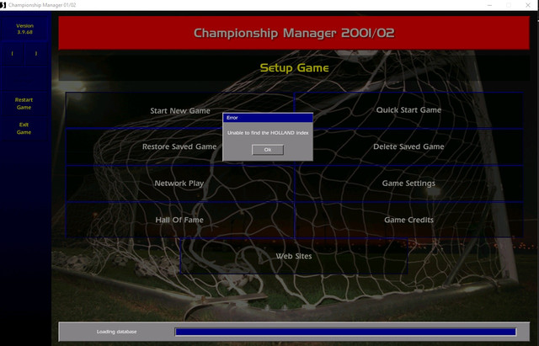The width and height of the screenshot is (539, 346).
Task: Minimize the Championship Manager window
Action: click(x=489, y=5)
